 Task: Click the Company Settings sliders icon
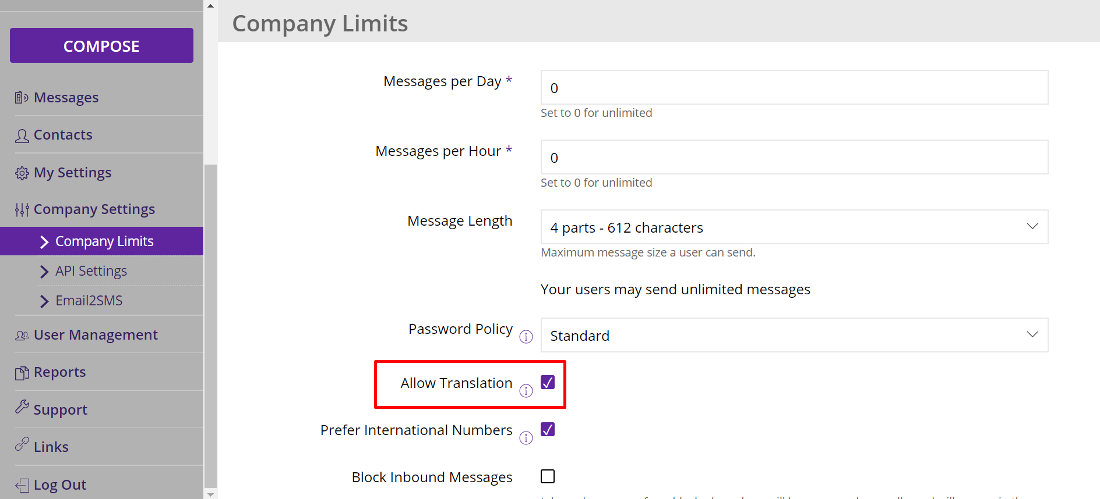point(22,210)
